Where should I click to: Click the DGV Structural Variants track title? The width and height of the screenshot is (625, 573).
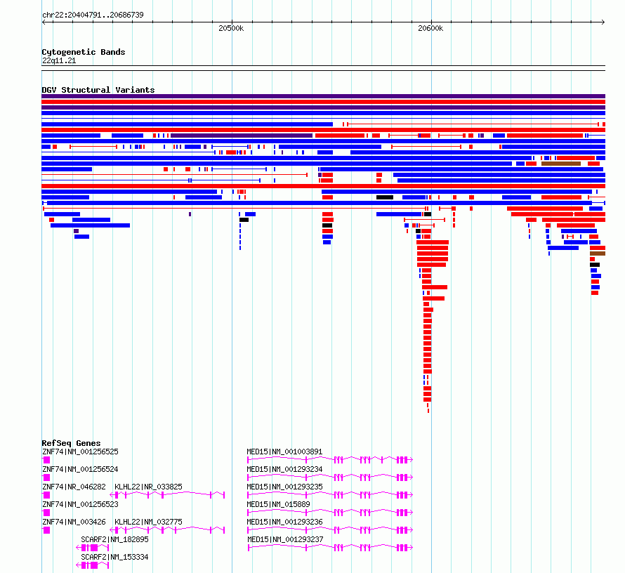pyautogui.click(x=98, y=90)
